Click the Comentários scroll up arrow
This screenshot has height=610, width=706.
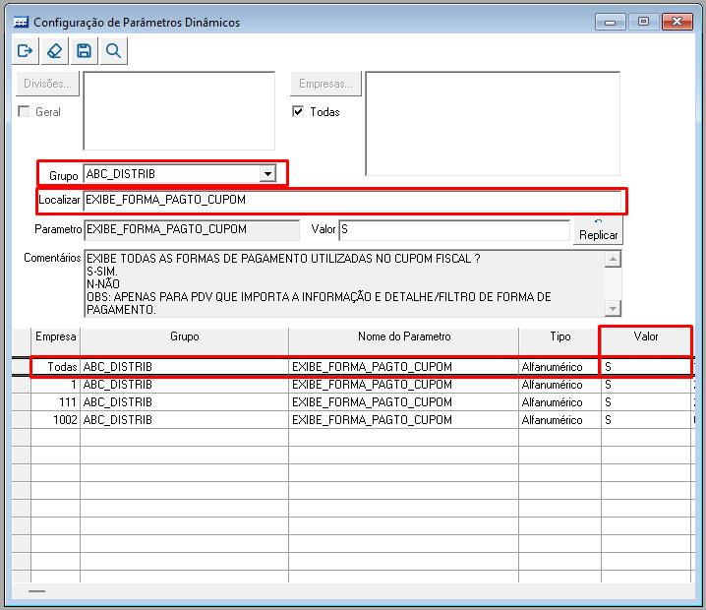[613, 259]
